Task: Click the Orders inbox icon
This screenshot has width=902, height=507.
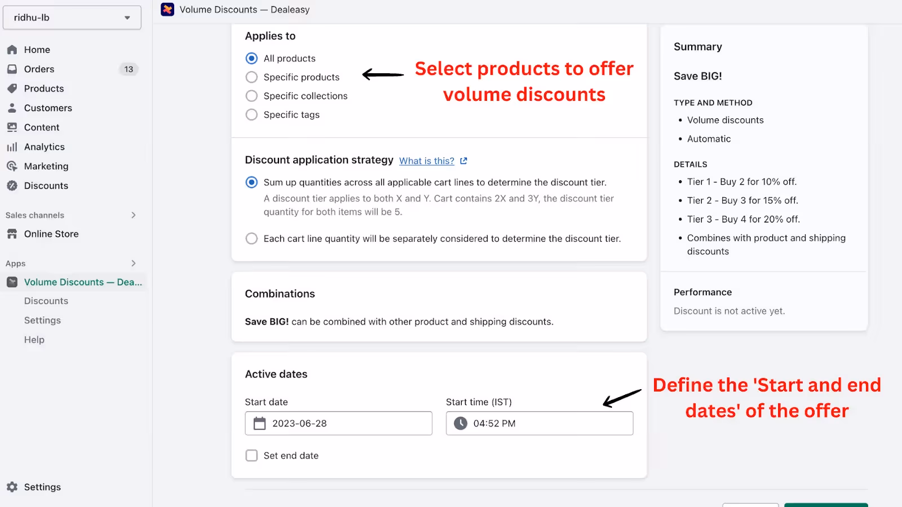Action: click(x=12, y=69)
